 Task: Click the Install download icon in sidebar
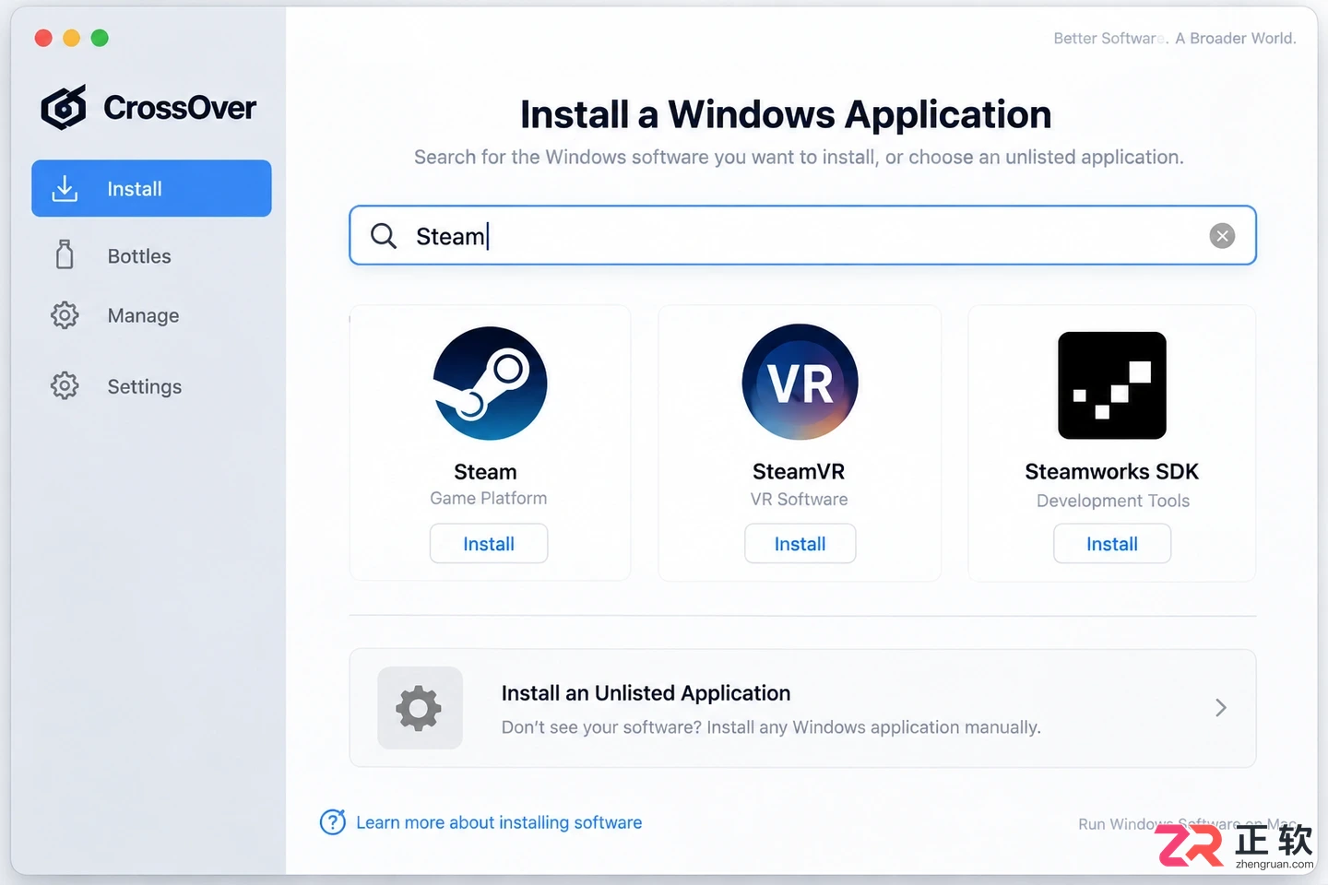click(x=65, y=188)
